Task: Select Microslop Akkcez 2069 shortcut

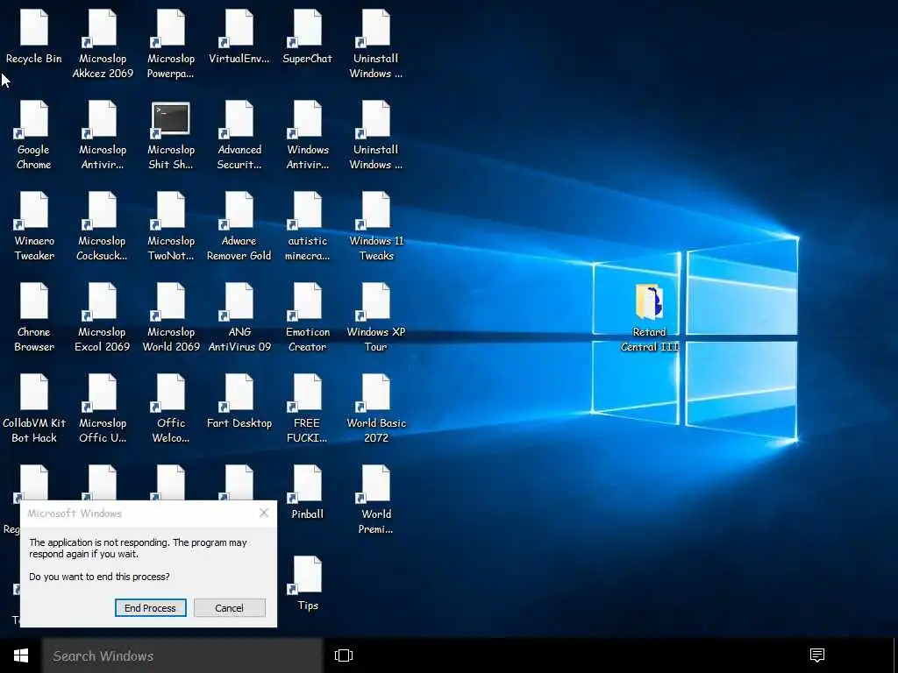Action: [x=103, y=44]
